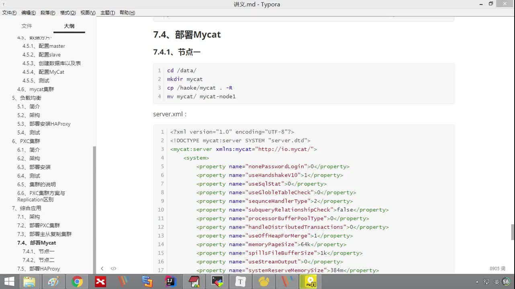Image resolution: width=515 pixels, height=289 pixels.
Task: Select 7.4.2、节点二 in the outline
Action: click(39, 261)
